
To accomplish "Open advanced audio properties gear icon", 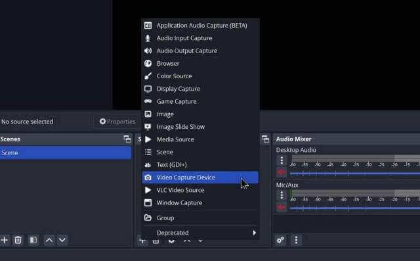I will coord(280,240).
